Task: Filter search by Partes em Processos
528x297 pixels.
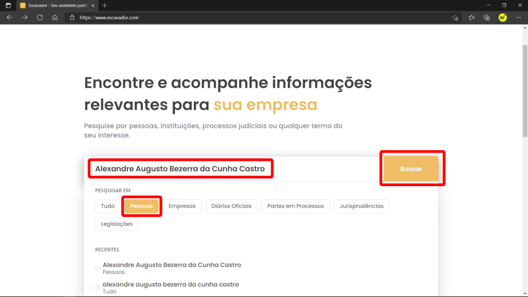Action: click(x=295, y=206)
